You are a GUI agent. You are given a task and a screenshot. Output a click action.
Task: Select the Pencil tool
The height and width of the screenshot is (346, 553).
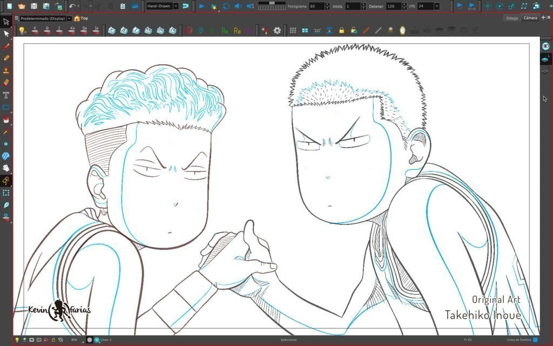click(x=6, y=58)
